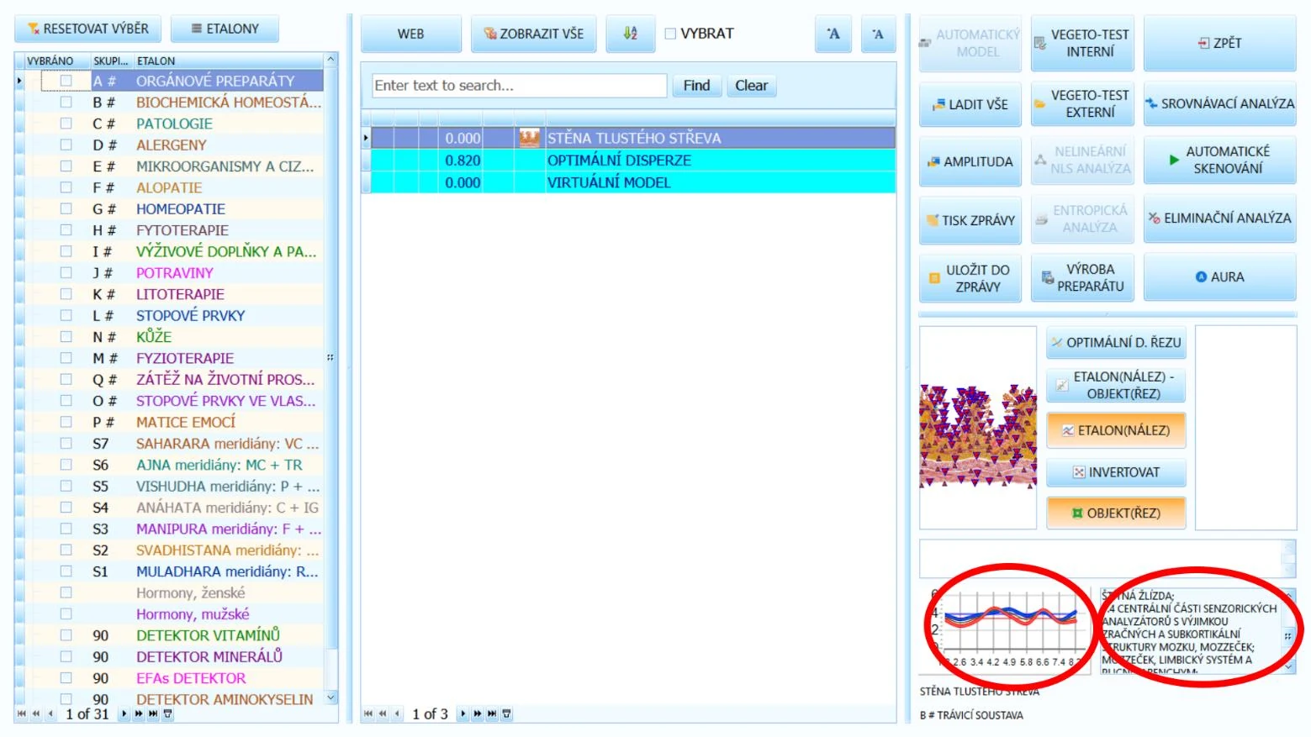The image size is (1311, 737).
Task: Check the HOMEOPATIE row checkbox
Action: point(66,208)
